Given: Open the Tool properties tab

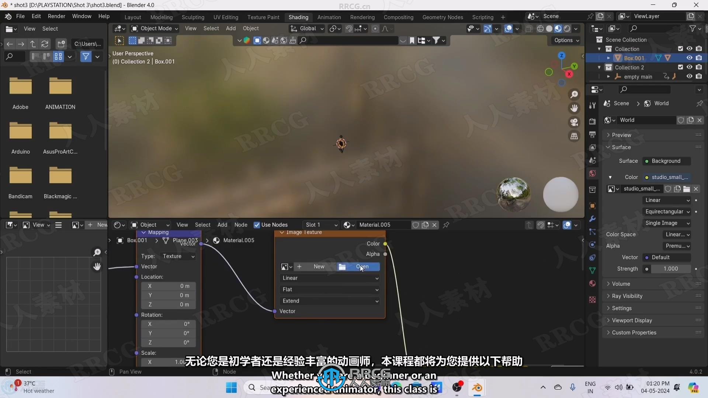Looking at the screenshot, I should pyautogui.click(x=593, y=105).
